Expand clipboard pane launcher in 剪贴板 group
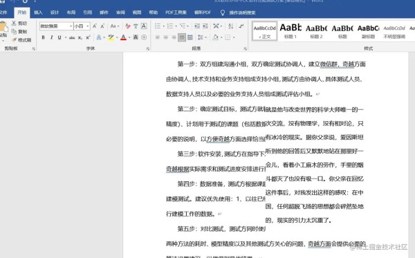Screen dimensions: 415x258 pyautogui.click(x=34, y=48)
